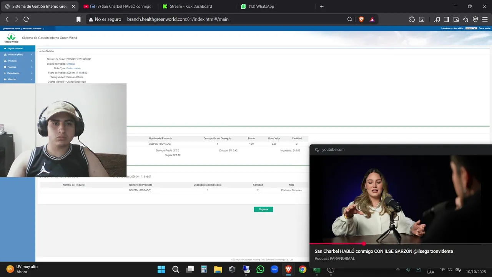Expand Finanzas sidebar menu

tap(18, 67)
